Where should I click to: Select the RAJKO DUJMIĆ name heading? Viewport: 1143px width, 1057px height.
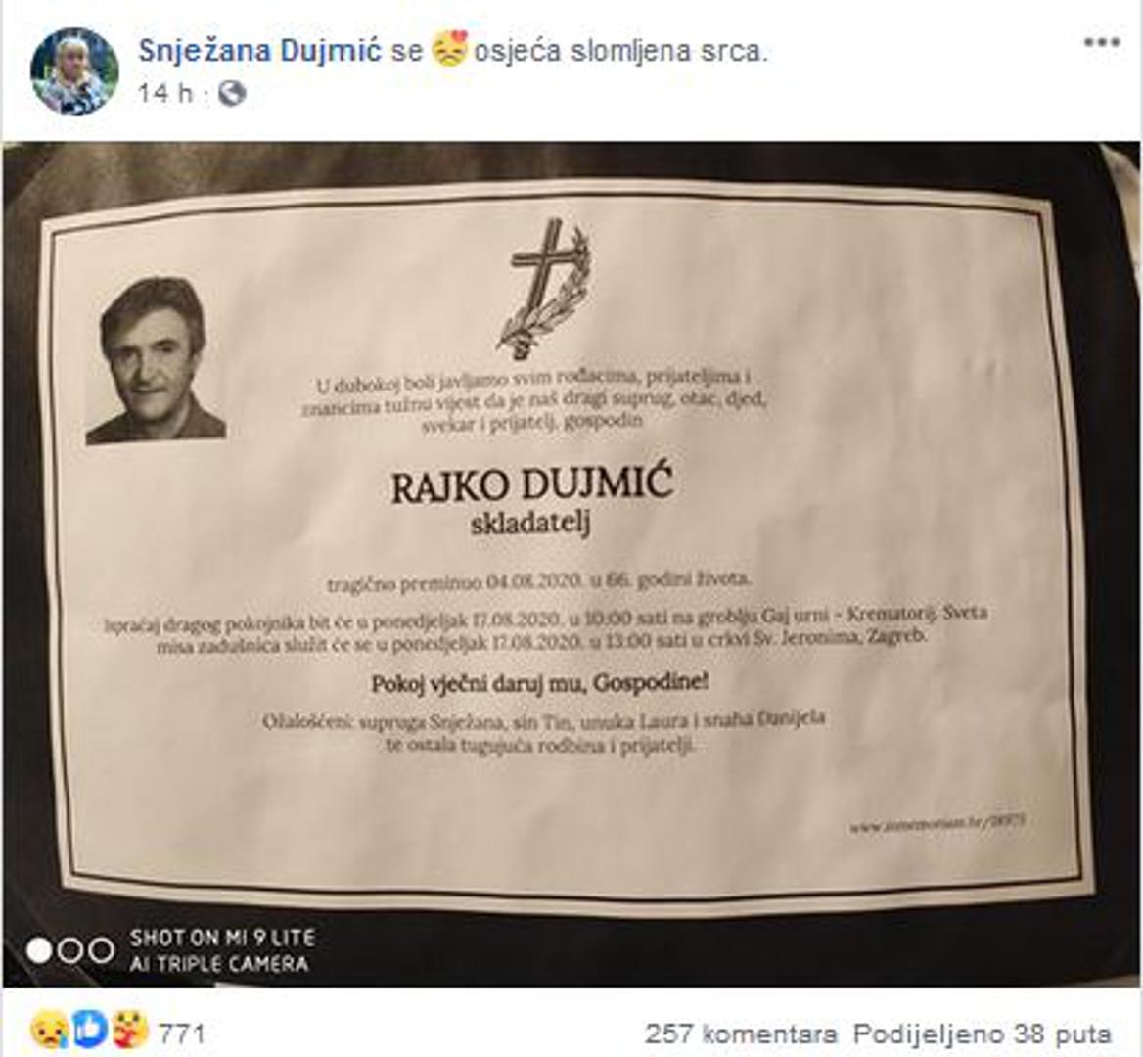[531, 486]
